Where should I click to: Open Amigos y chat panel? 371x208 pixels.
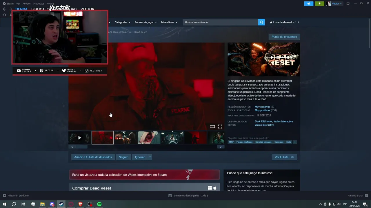point(358,196)
